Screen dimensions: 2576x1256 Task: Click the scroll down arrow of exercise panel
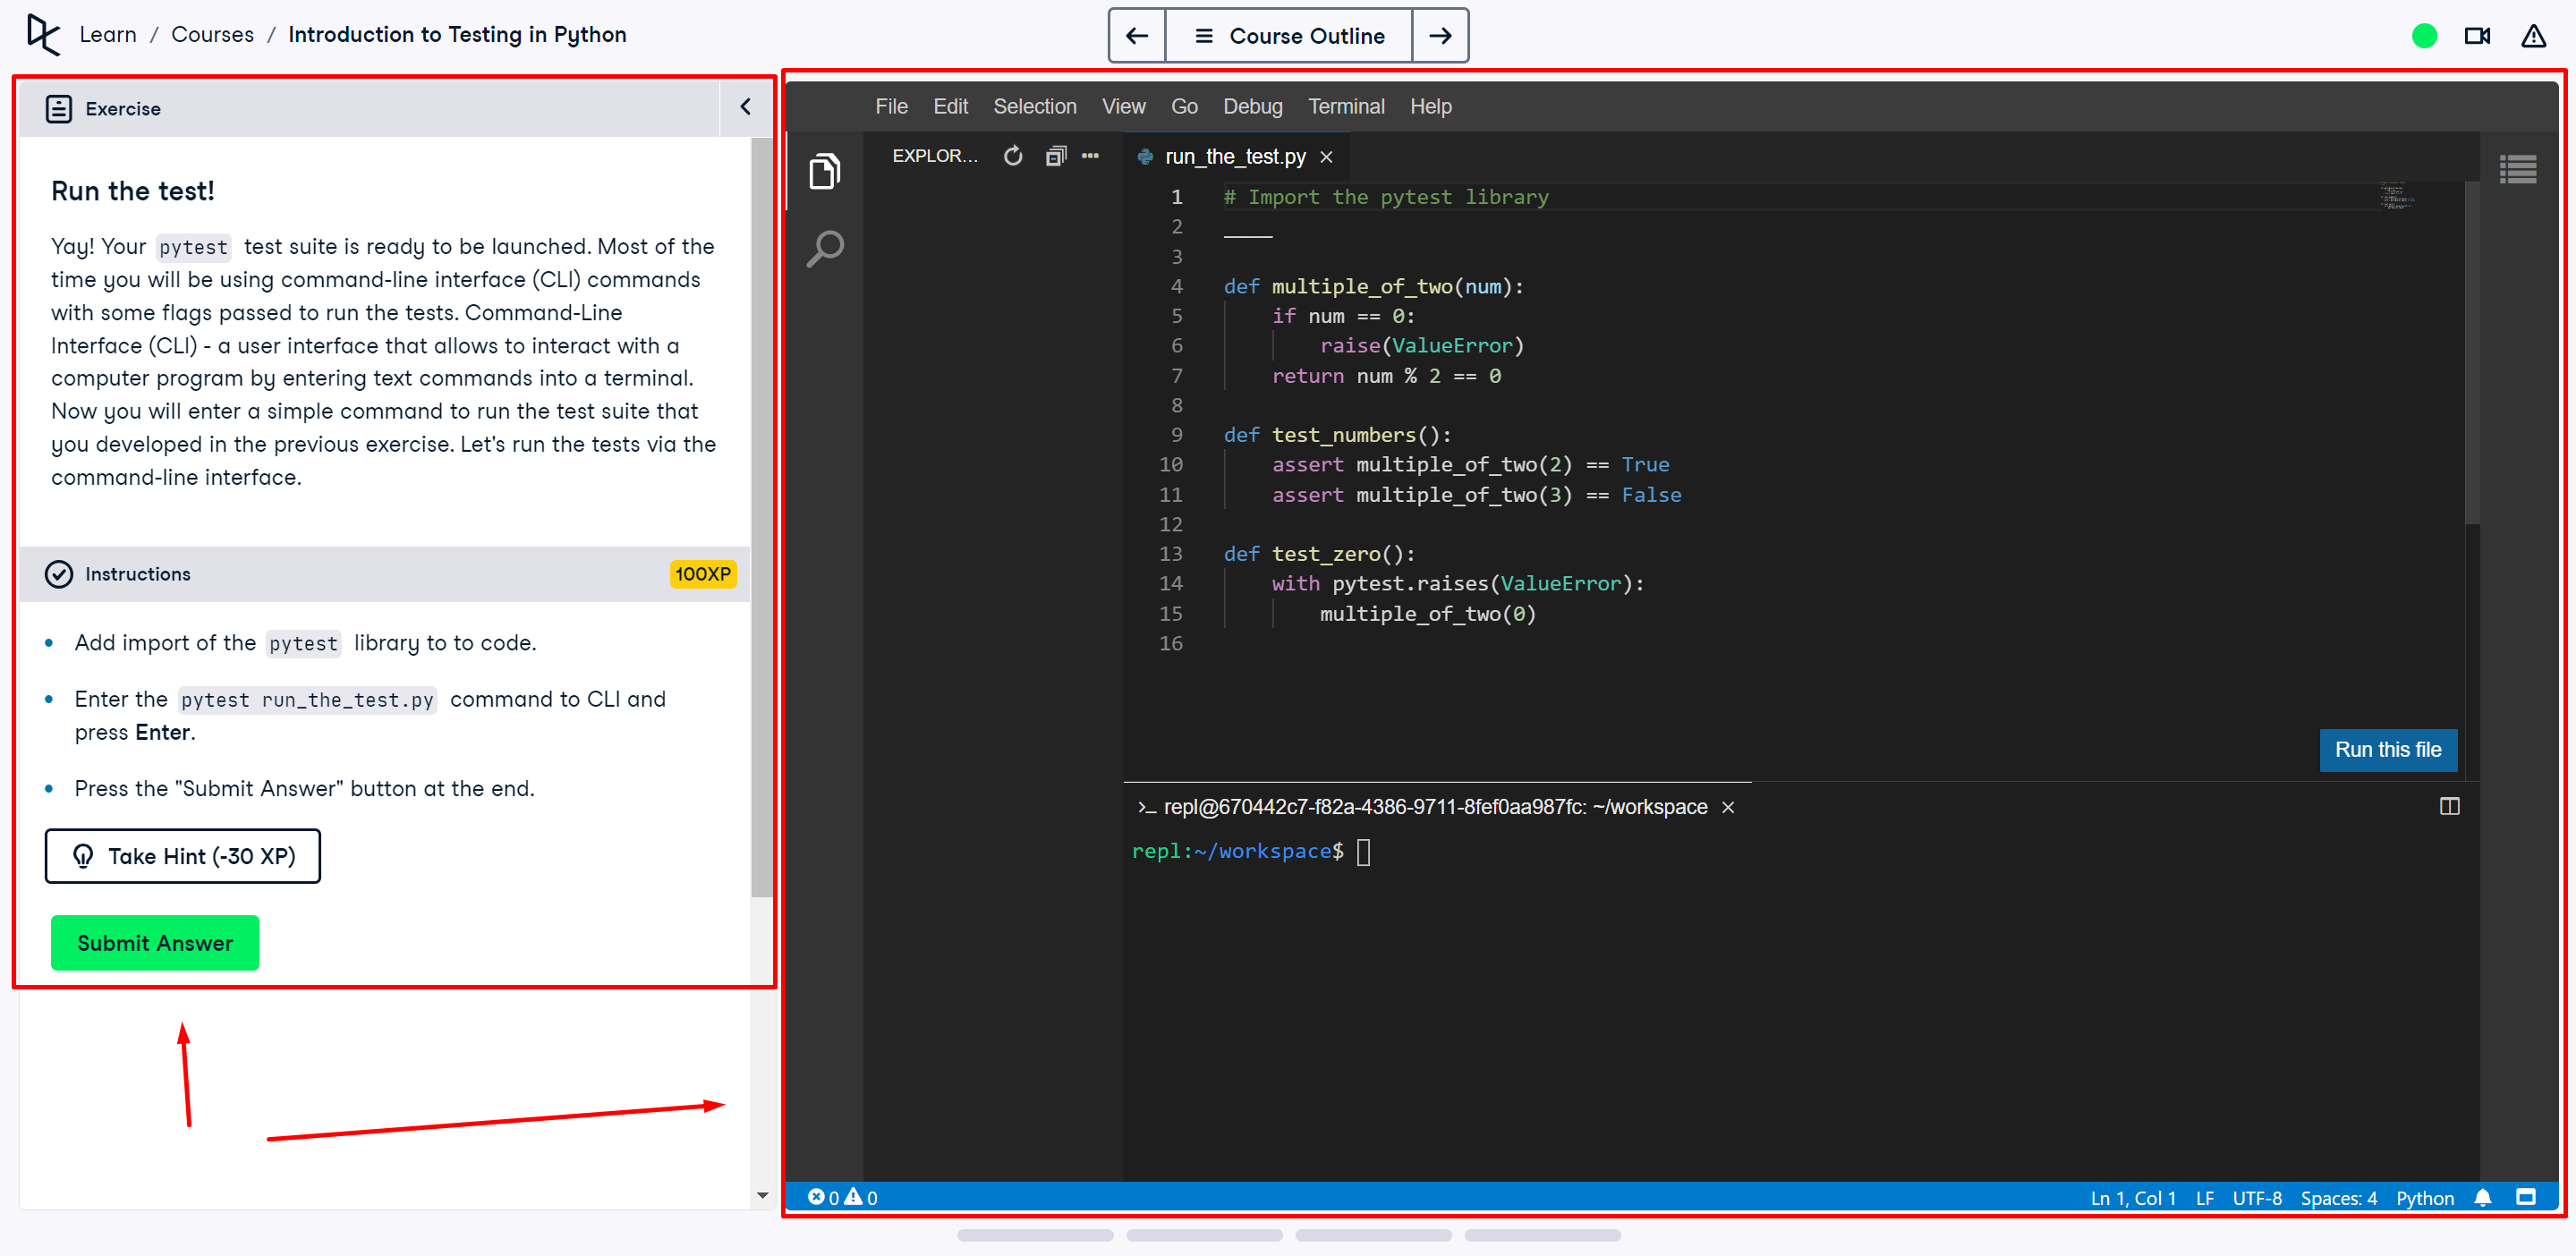click(762, 1195)
